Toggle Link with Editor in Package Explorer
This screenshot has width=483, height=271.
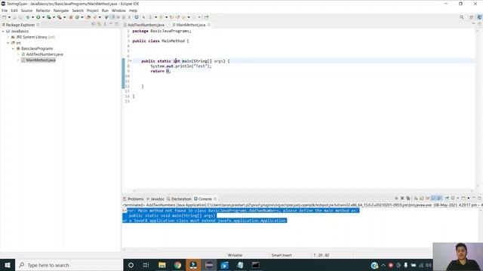(x=99, y=24)
